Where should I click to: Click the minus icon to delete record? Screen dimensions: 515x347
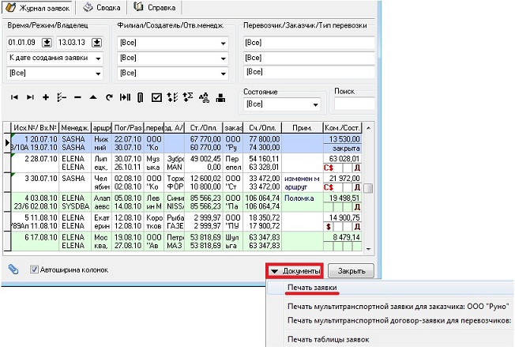tap(77, 97)
